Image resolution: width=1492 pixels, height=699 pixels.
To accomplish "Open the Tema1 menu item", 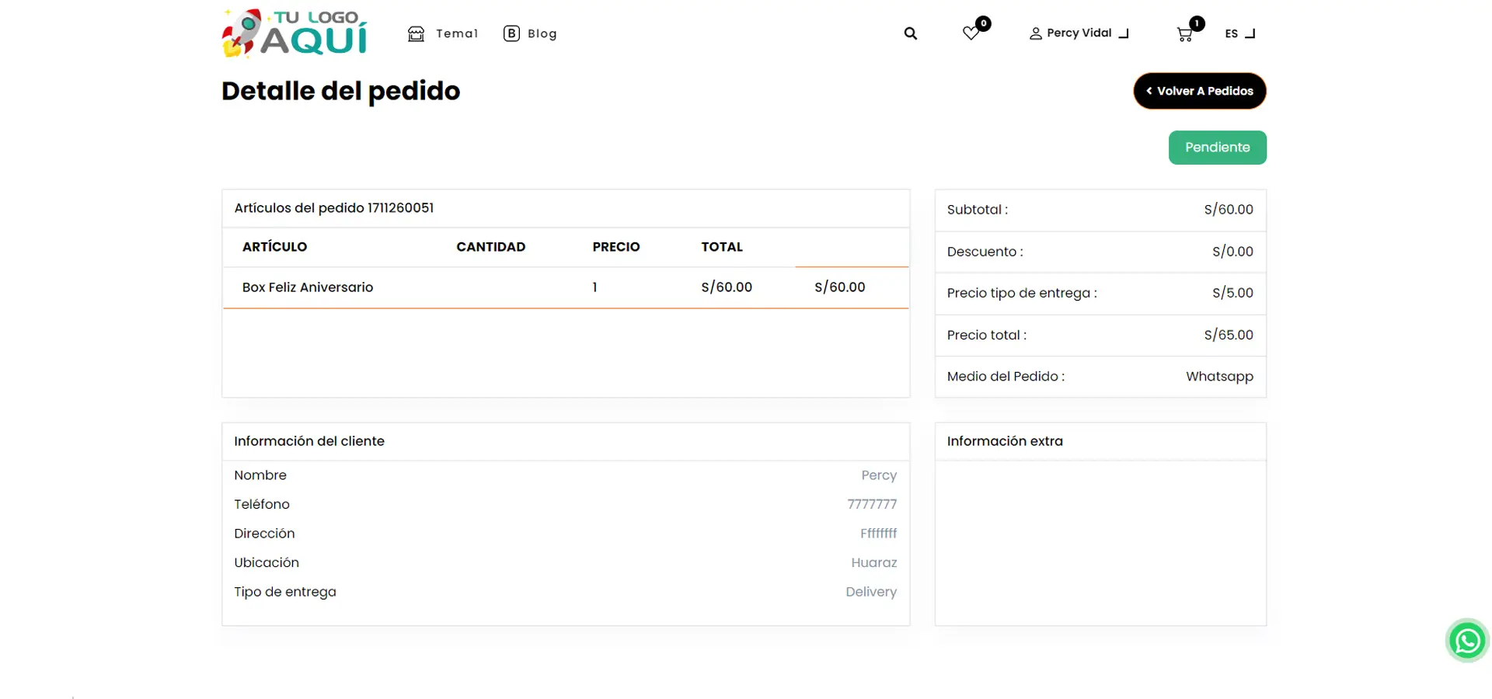I will (x=457, y=33).
